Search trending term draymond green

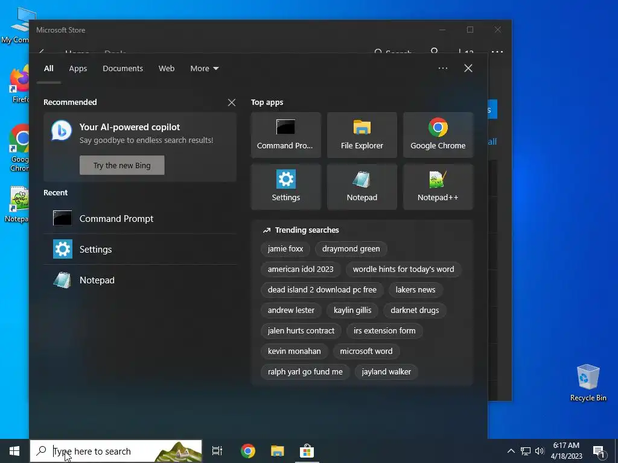(x=351, y=249)
